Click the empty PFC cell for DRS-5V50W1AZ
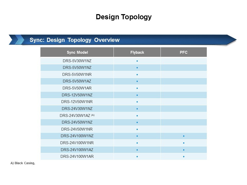247x185 pixels. [x=184, y=81]
